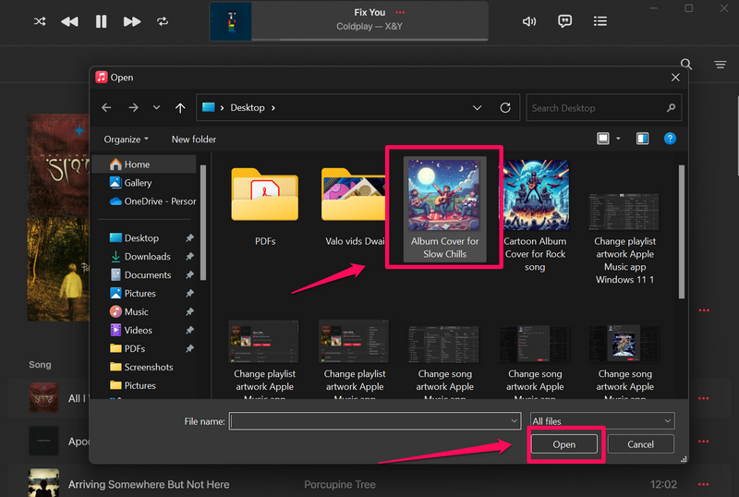The width and height of the screenshot is (739, 497).
Task: Expand the address bar history dropdown
Action: (478, 108)
